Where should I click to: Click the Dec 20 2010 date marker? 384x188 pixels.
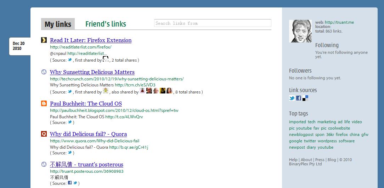coord(20,46)
